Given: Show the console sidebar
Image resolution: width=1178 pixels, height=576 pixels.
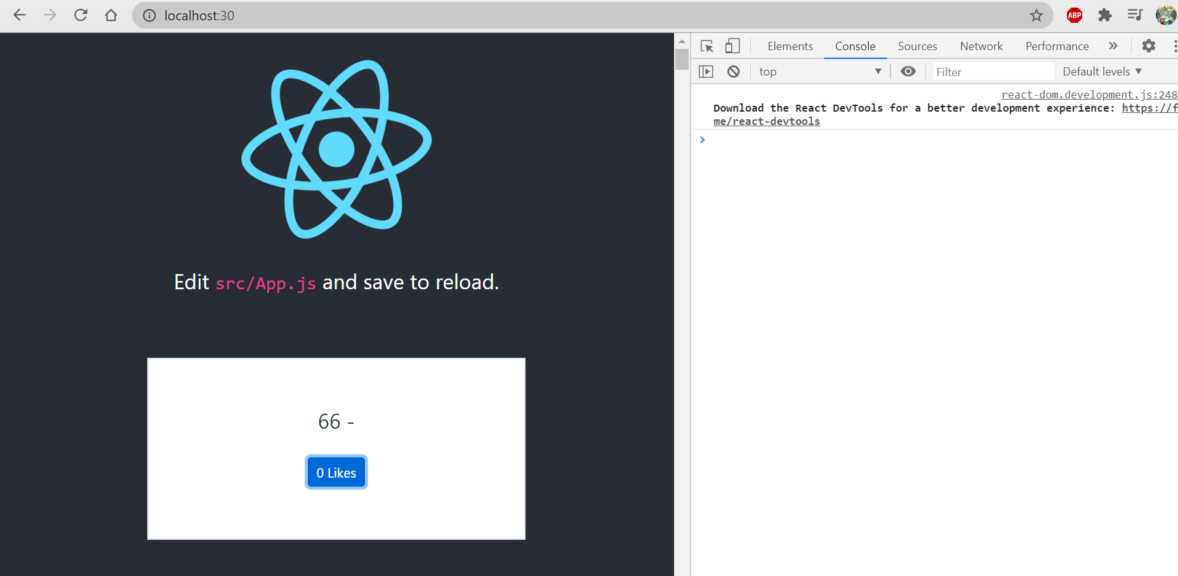Looking at the screenshot, I should (x=706, y=72).
